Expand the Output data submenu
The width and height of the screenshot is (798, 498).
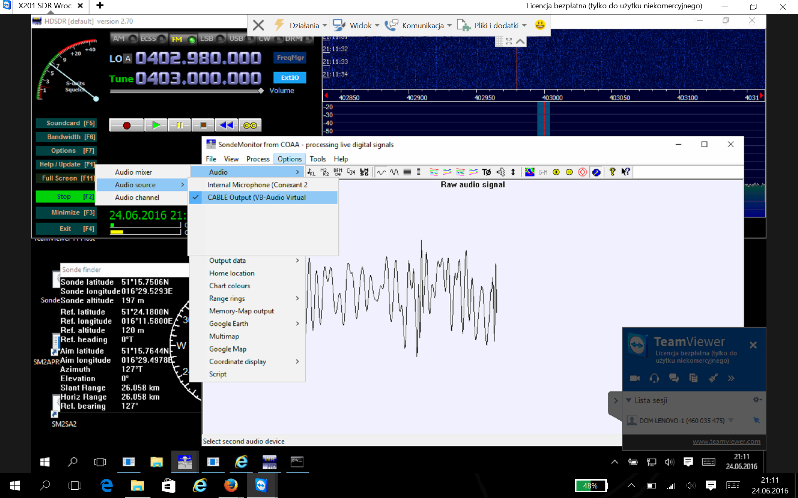(248, 261)
